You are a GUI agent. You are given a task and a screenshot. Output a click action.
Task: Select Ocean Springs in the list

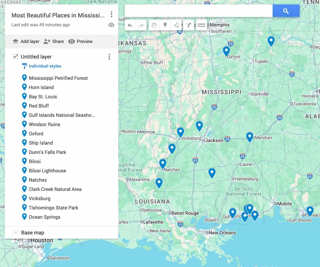tap(44, 217)
